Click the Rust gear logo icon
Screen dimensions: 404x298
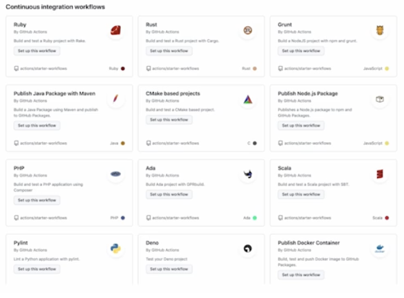click(247, 30)
